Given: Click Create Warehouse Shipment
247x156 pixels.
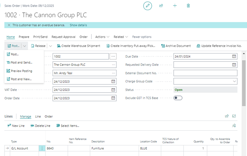Looking at the screenshot, I should [x=78, y=46].
